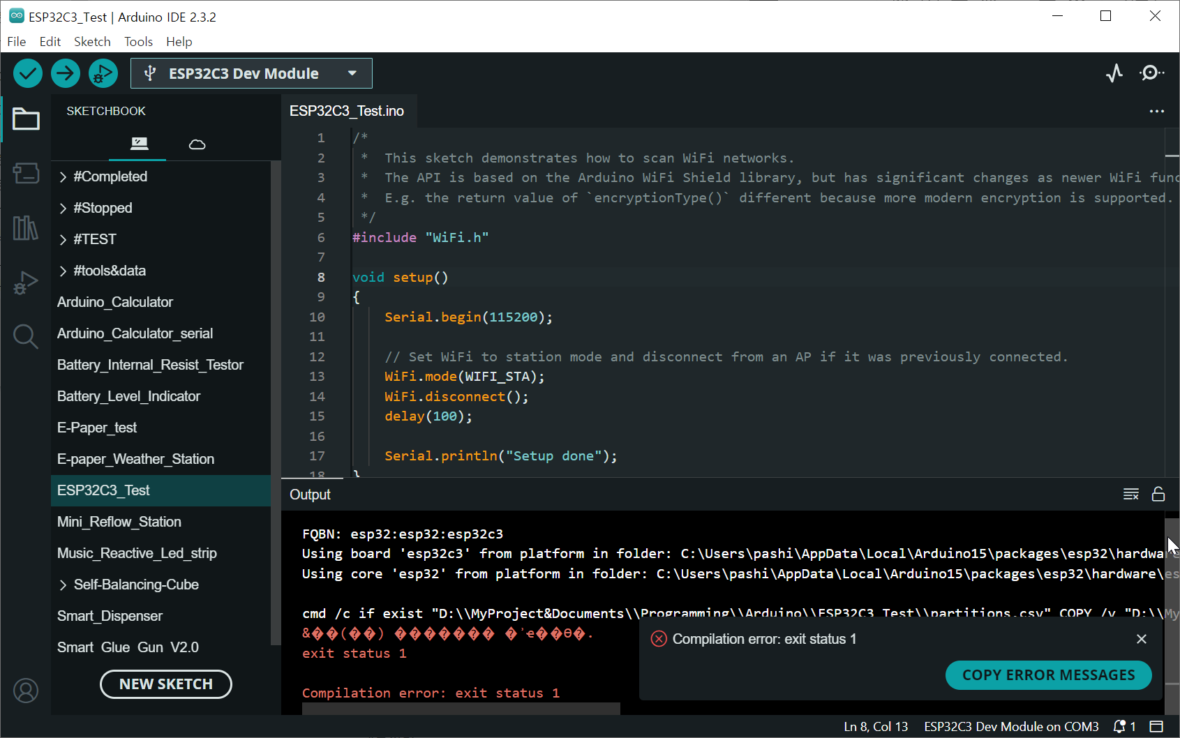Open the Sketch menu

(92, 42)
